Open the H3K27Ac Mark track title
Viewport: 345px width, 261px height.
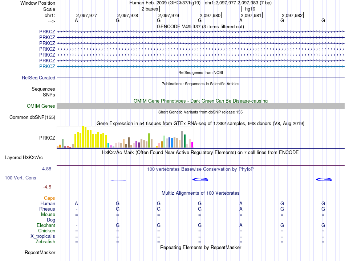click(x=200, y=153)
